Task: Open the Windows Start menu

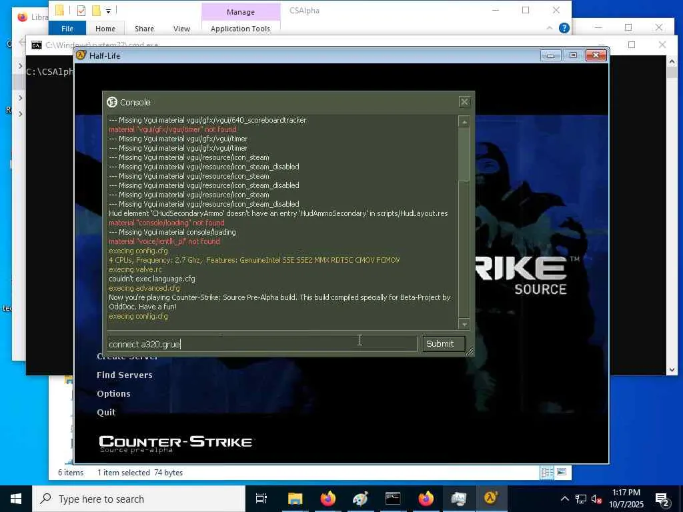Action: (x=16, y=499)
